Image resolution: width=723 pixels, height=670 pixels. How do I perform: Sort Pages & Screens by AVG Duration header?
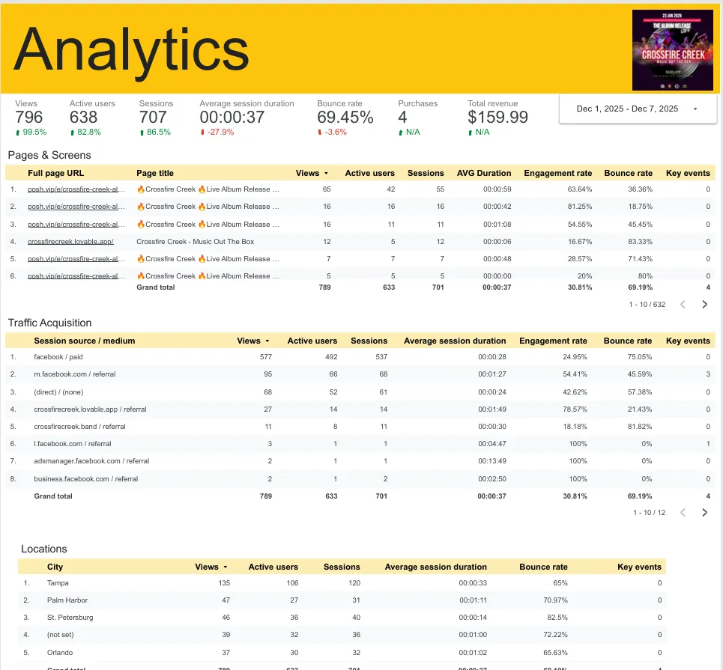click(x=484, y=173)
